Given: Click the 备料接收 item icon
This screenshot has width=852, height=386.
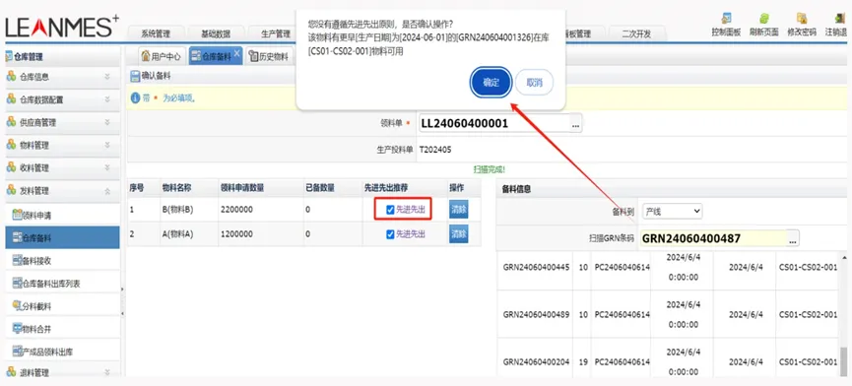Looking at the screenshot, I should [x=17, y=261].
